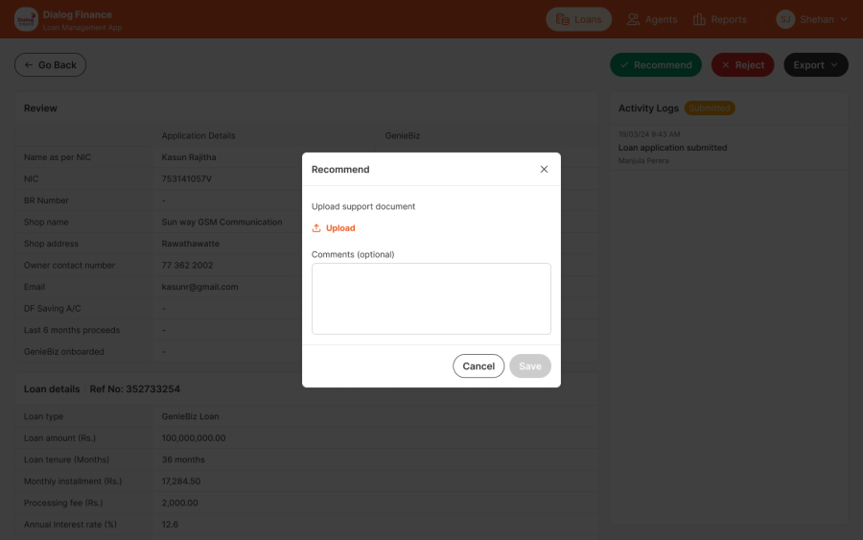Click the checkmark icon on Recommend
863x540 pixels.
point(624,65)
